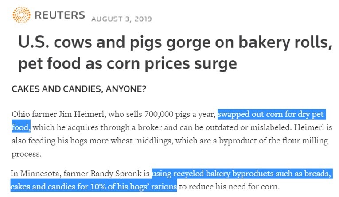Click the August 3, 2019 date

121,19
